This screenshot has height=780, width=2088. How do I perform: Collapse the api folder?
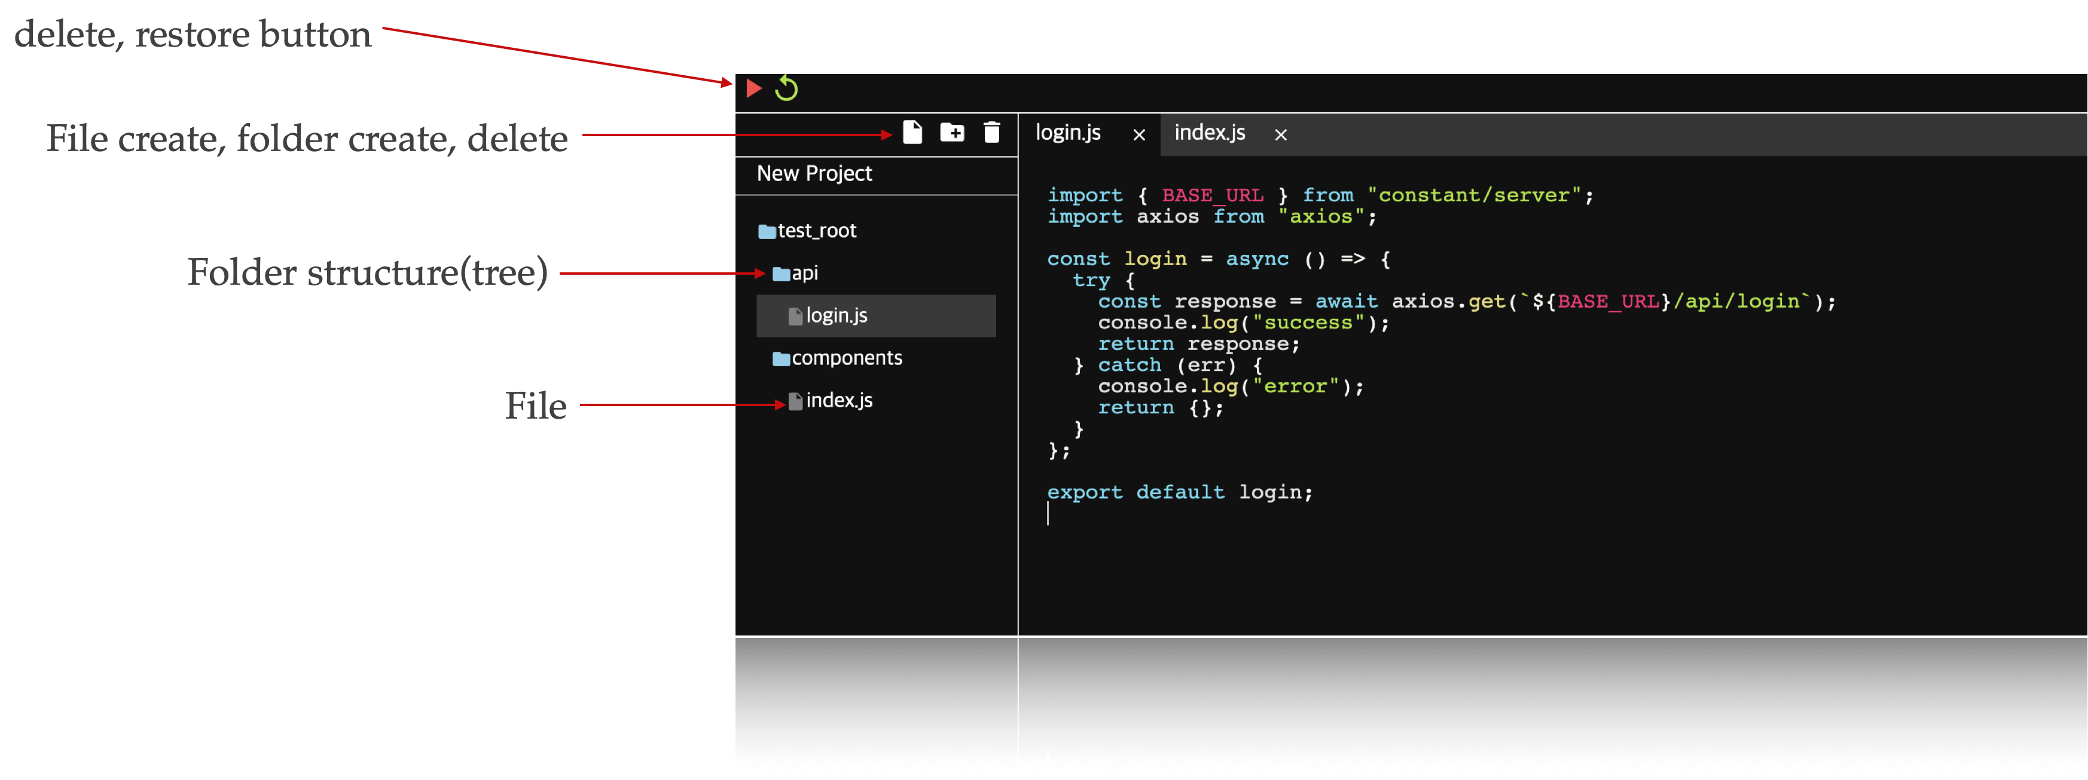coord(805,273)
